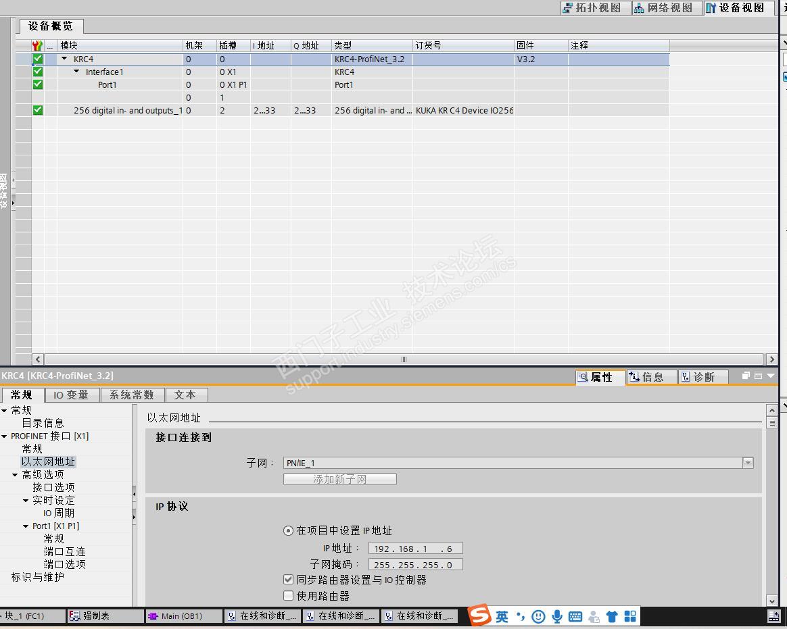Image resolution: width=787 pixels, height=629 pixels.
Task: Click inspector split-view layout icon
Action: (759, 376)
